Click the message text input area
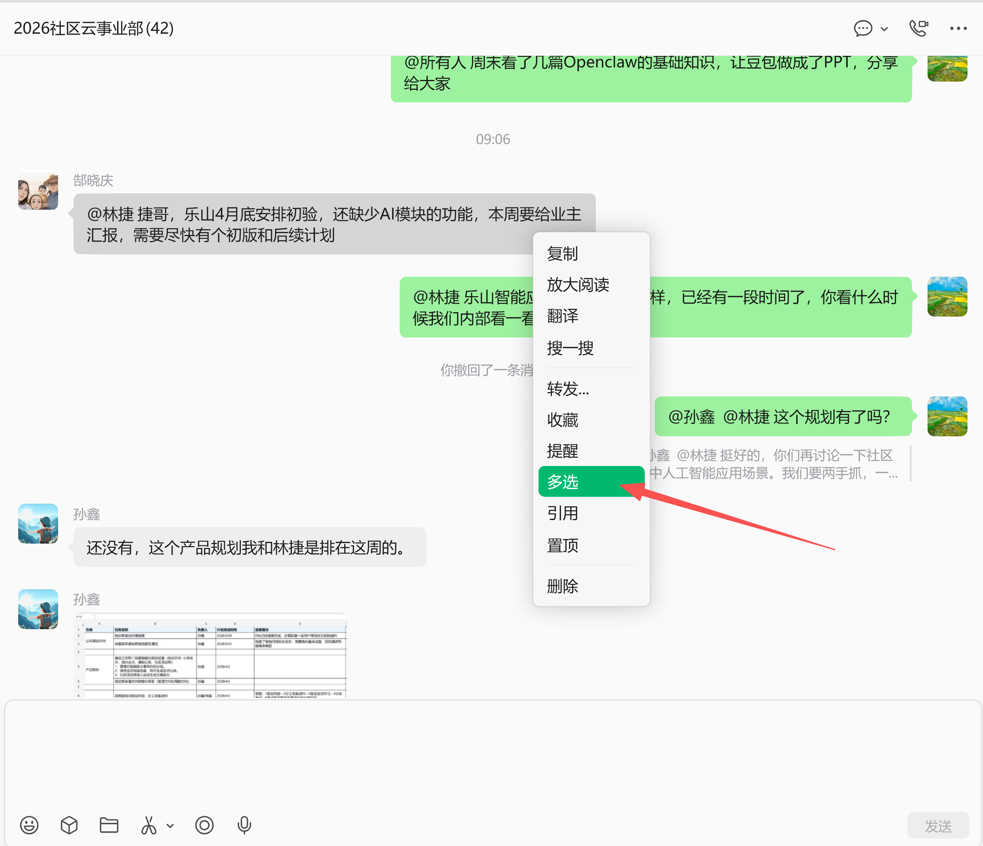This screenshot has width=983, height=846. pos(491,754)
